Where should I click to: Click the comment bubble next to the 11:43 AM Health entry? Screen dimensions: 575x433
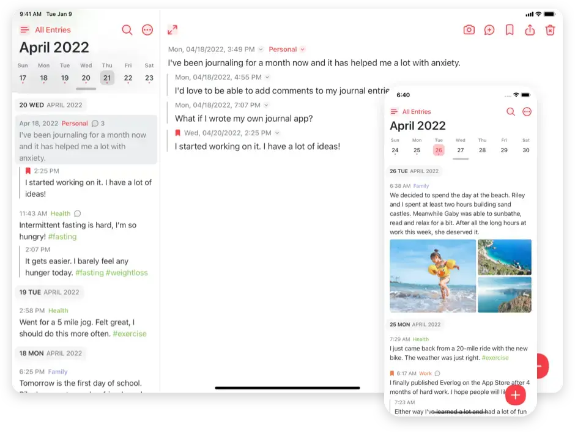point(77,213)
